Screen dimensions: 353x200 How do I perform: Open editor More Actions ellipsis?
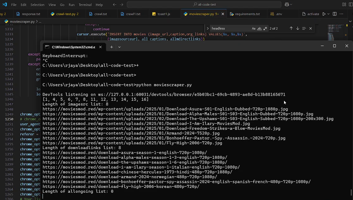click(x=341, y=14)
